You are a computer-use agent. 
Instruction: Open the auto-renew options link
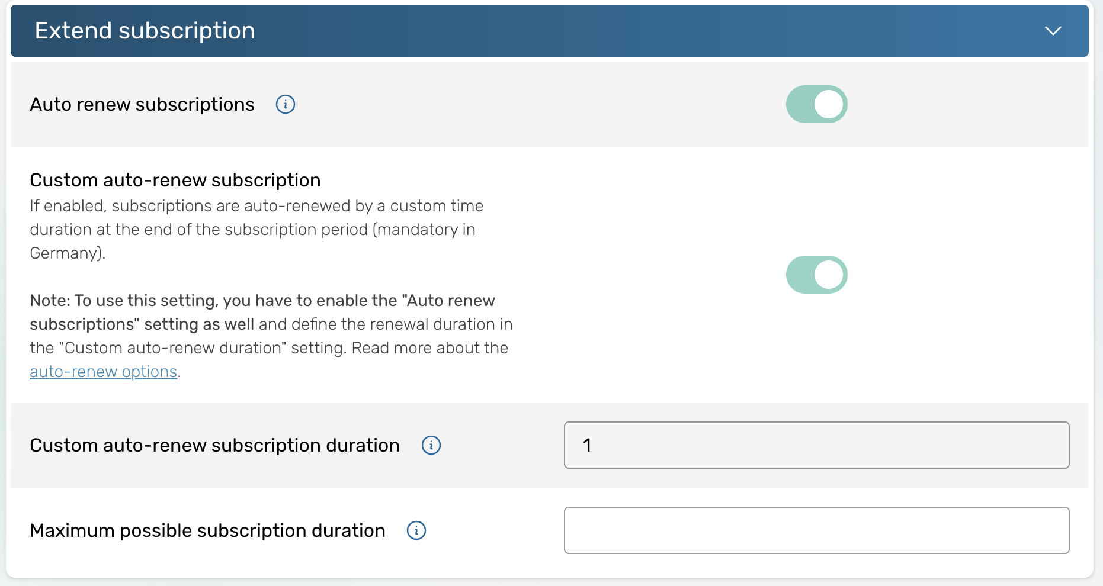point(104,372)
